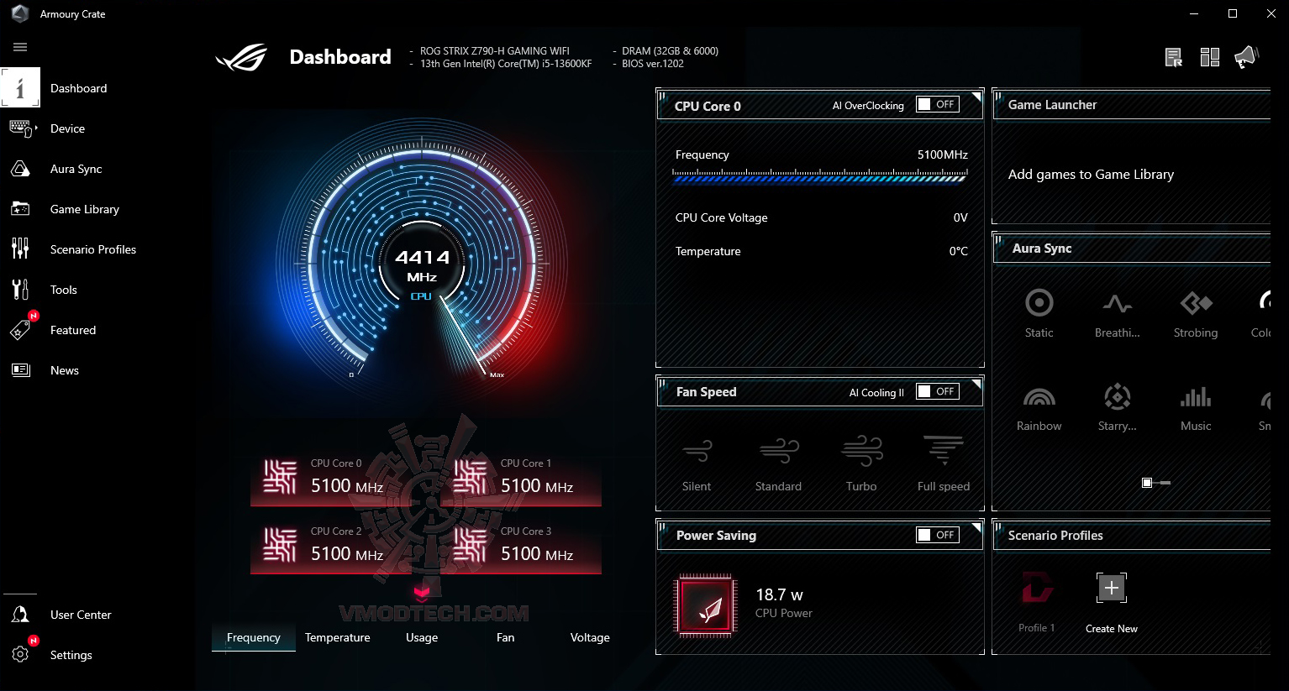Apply the Static Aura lighting effect
Viewport: 1289px width, 691px height.
(x=1039, y=313)
